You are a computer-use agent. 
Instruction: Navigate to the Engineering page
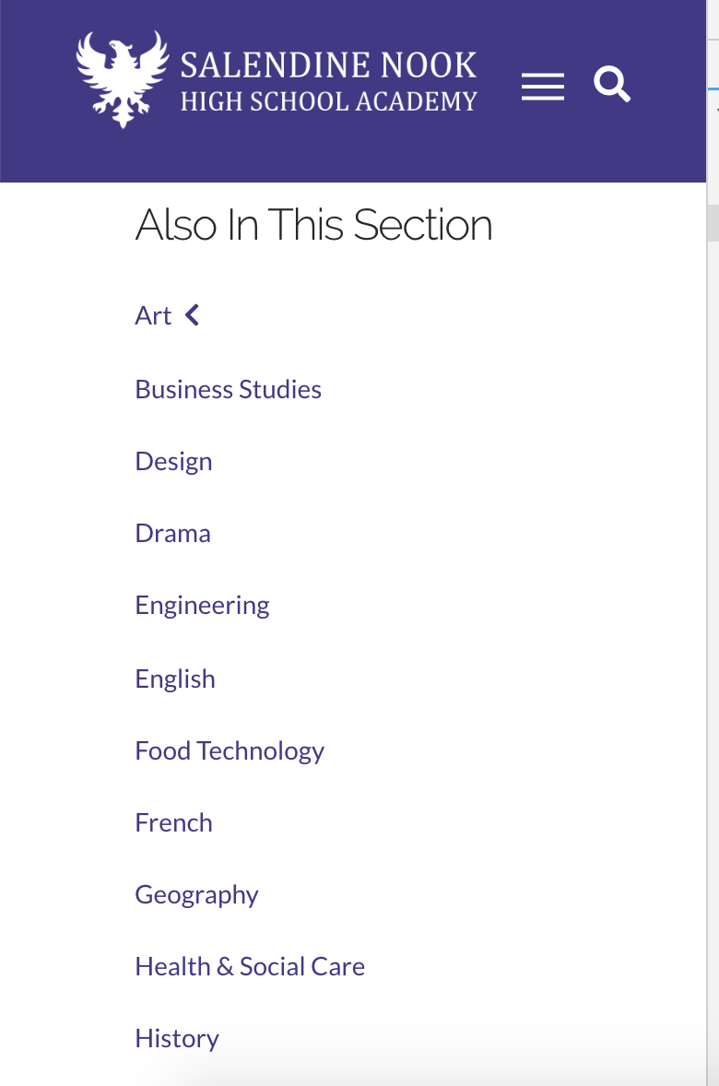[202, 606]
